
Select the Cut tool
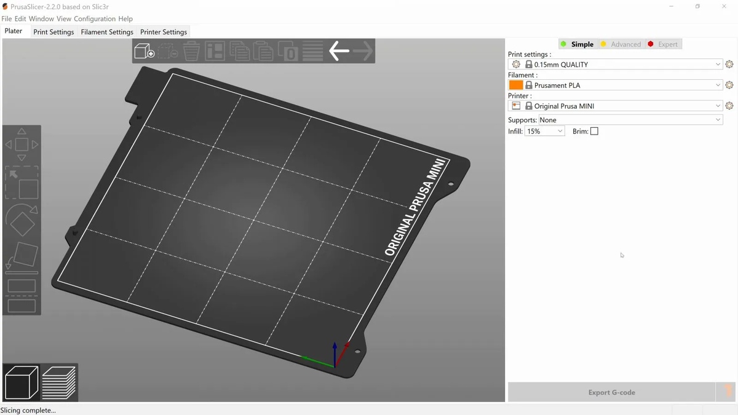22,296
